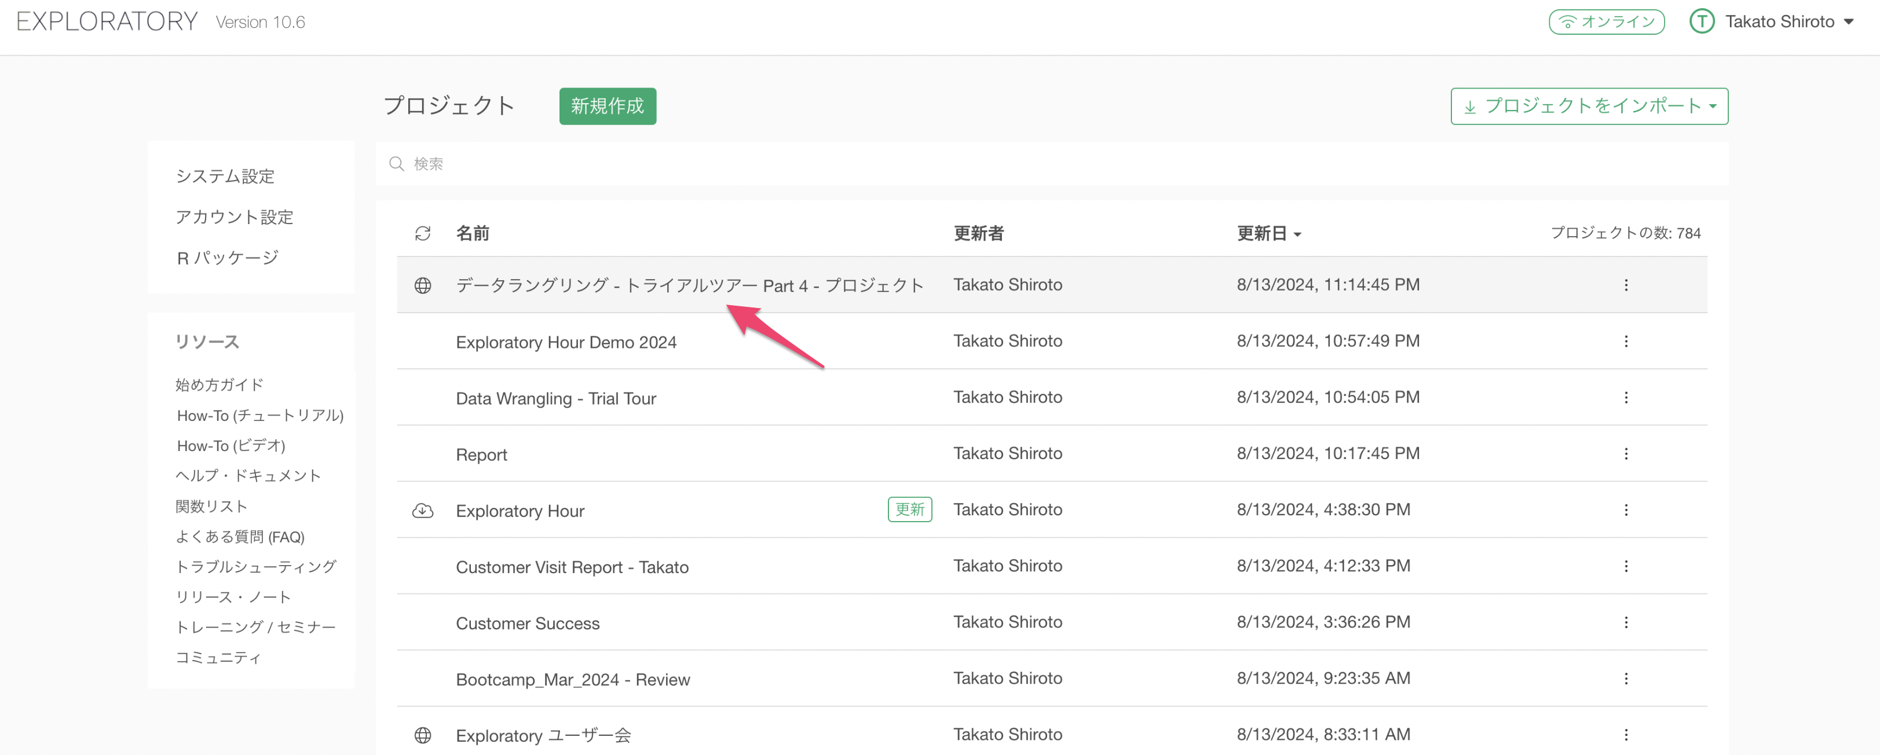Open How-To (ビデオ) link

231,446
